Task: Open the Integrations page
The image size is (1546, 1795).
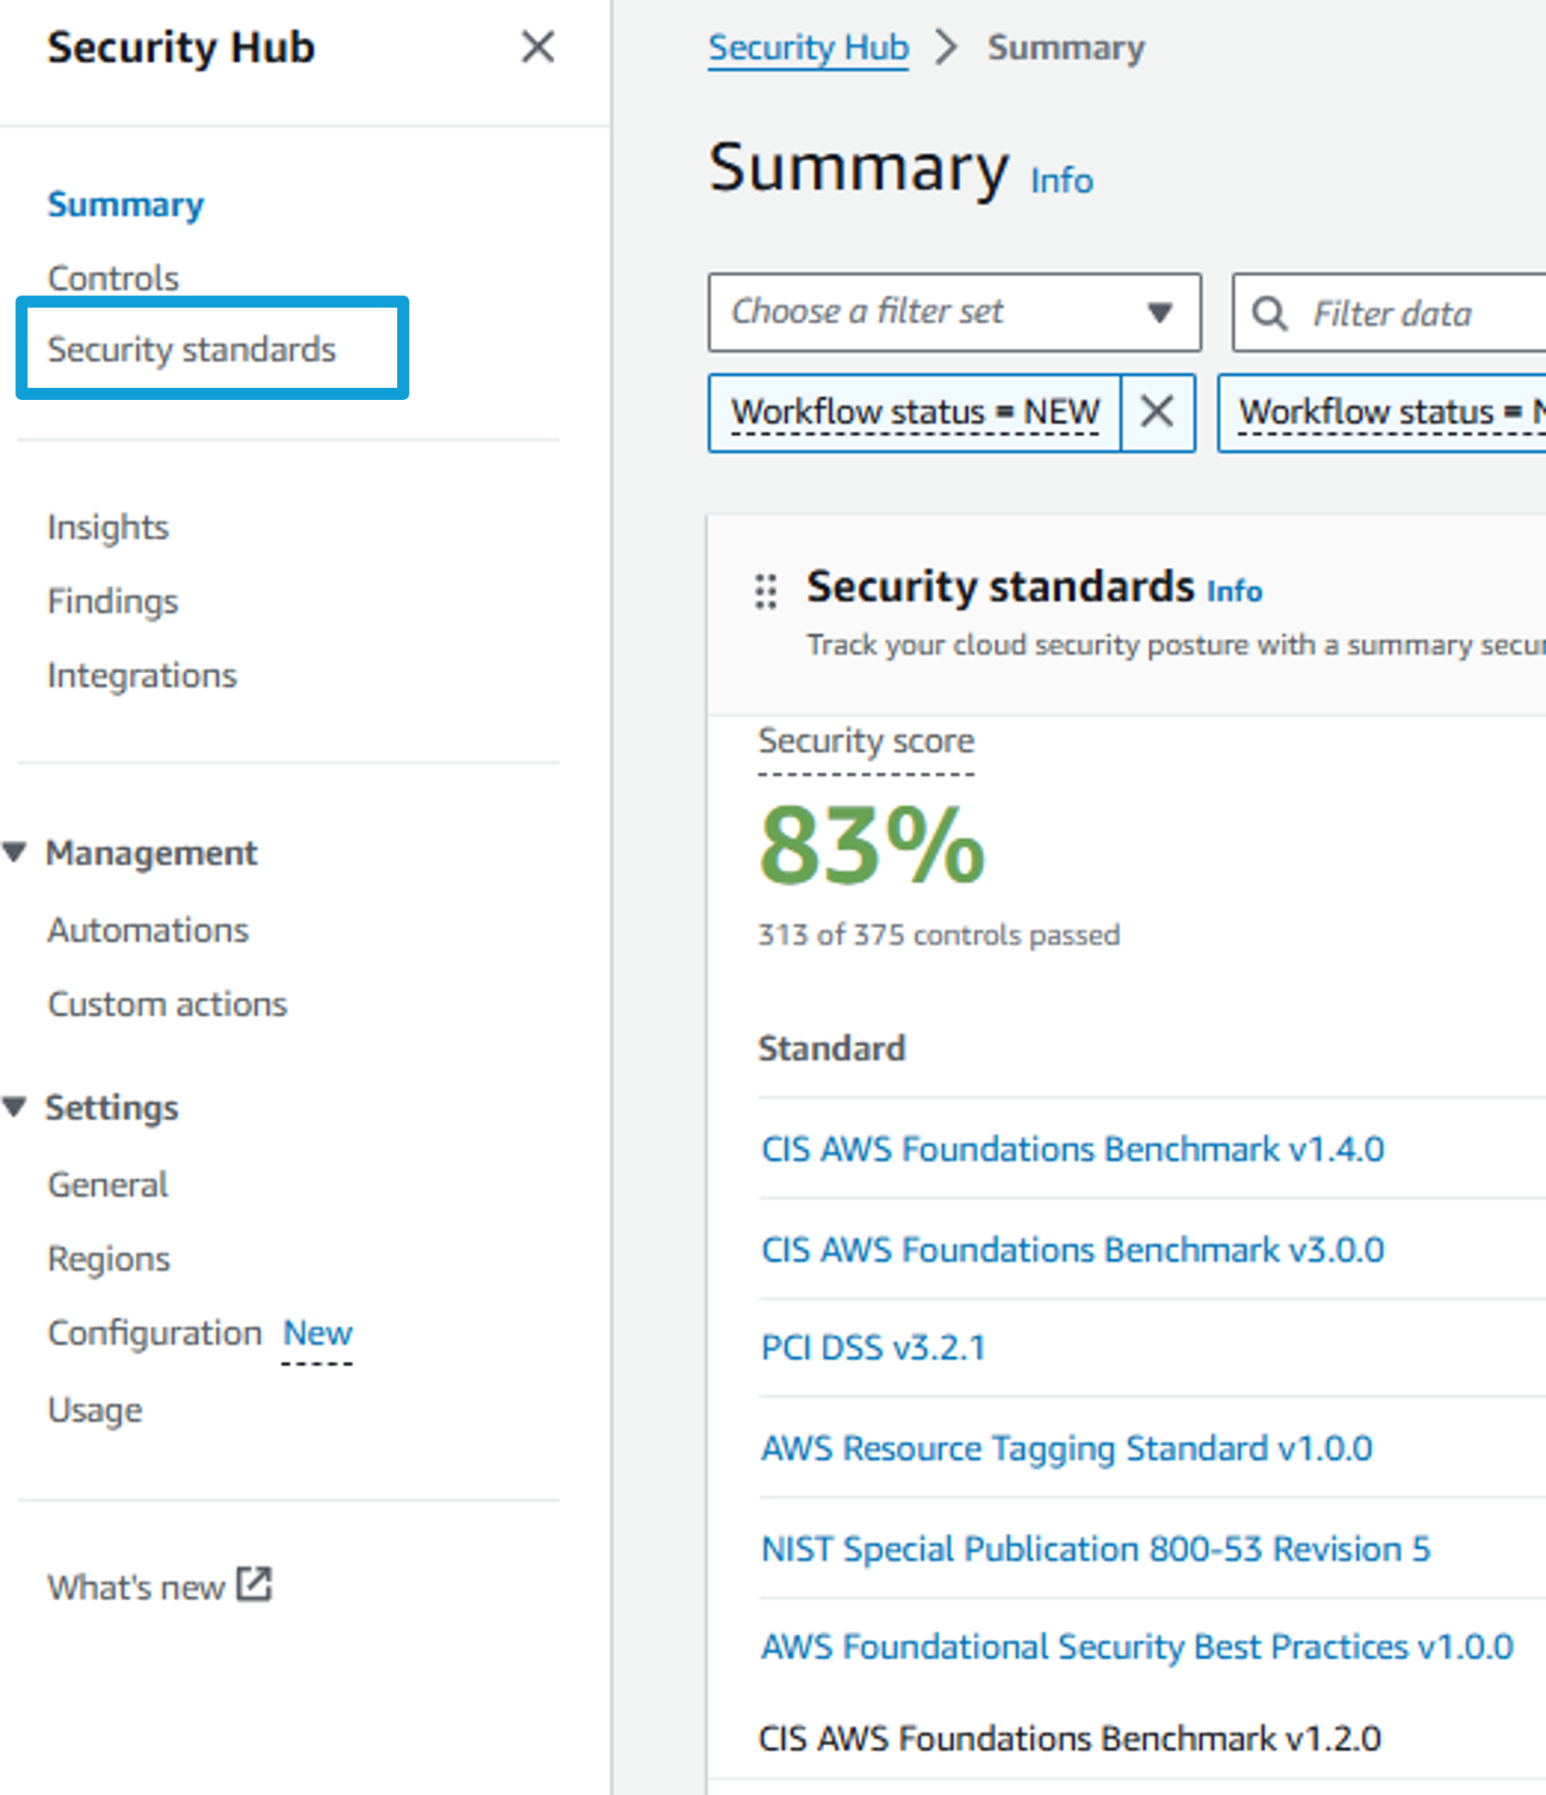Action: click(x=142, y=675)
